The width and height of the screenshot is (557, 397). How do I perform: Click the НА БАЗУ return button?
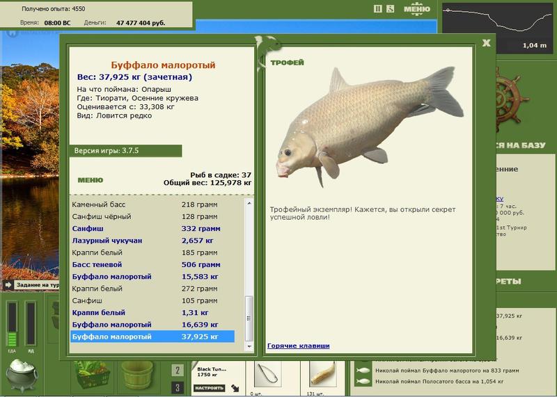coord(521,145)
